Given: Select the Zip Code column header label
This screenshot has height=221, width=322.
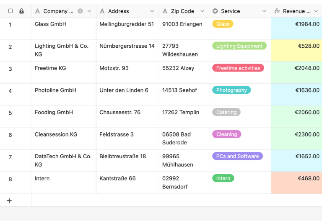Looking at the screenshot, I should (182, 11).
